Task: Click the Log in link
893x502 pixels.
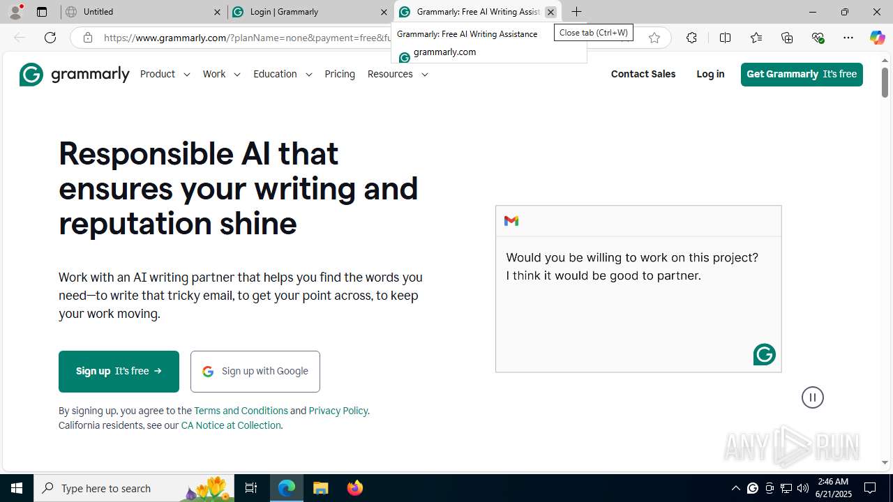Action: (x=710, y=74)
